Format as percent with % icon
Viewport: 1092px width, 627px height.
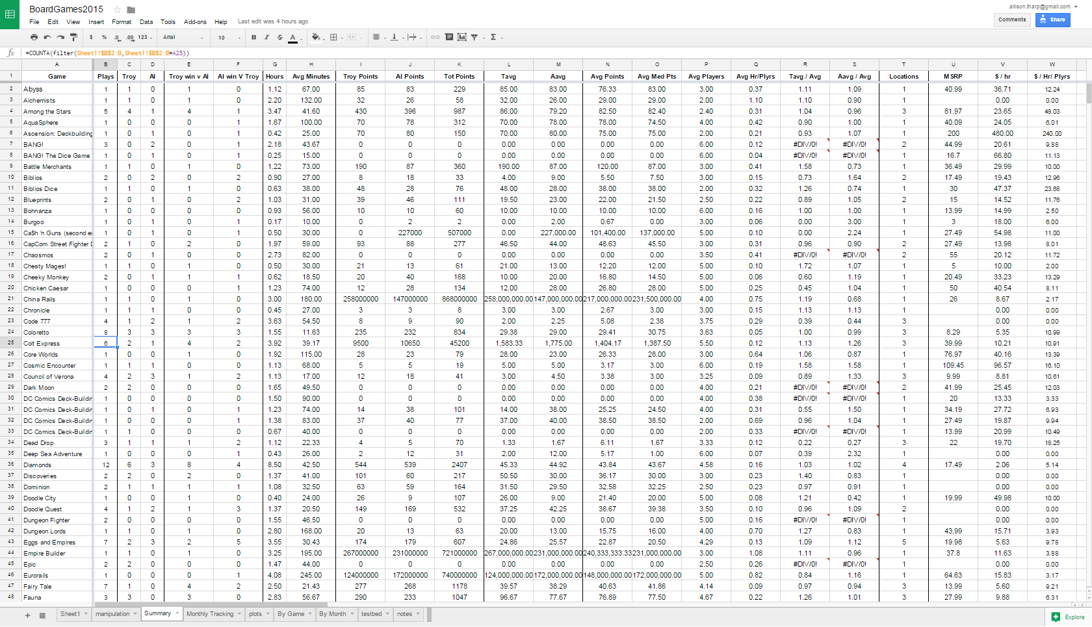coord(104,37)
